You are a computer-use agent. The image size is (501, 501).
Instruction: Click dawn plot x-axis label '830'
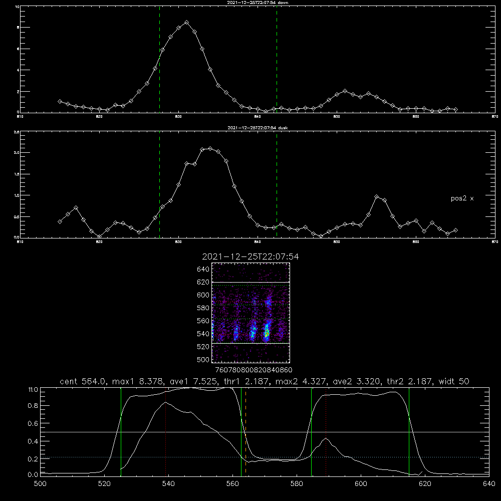tap(178, 117)
